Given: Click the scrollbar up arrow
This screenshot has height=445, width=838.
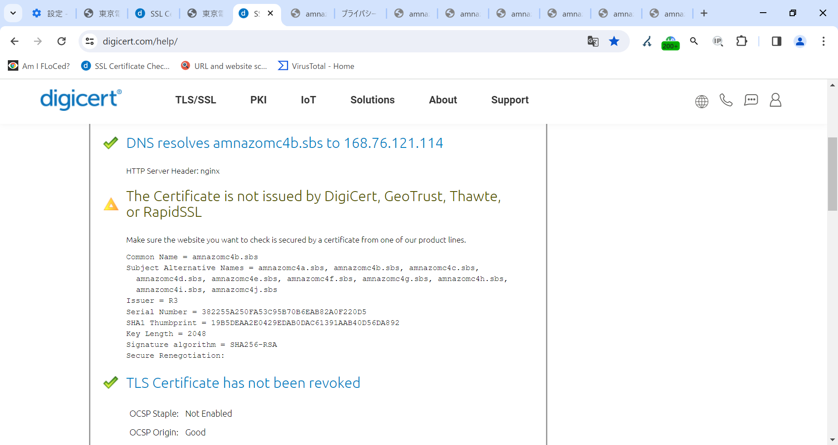Looking at the screenshot, I should (x=832, y=85).
